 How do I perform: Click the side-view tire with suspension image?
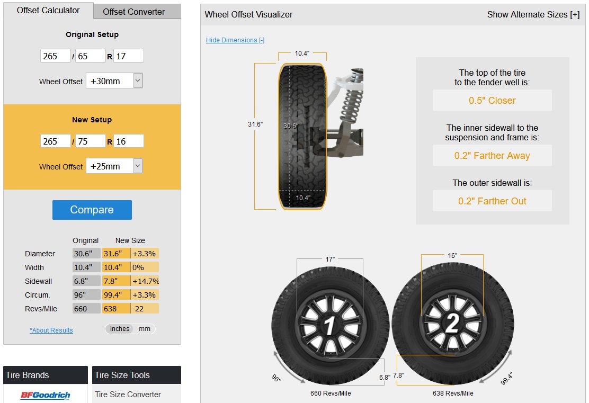point(320,137)
